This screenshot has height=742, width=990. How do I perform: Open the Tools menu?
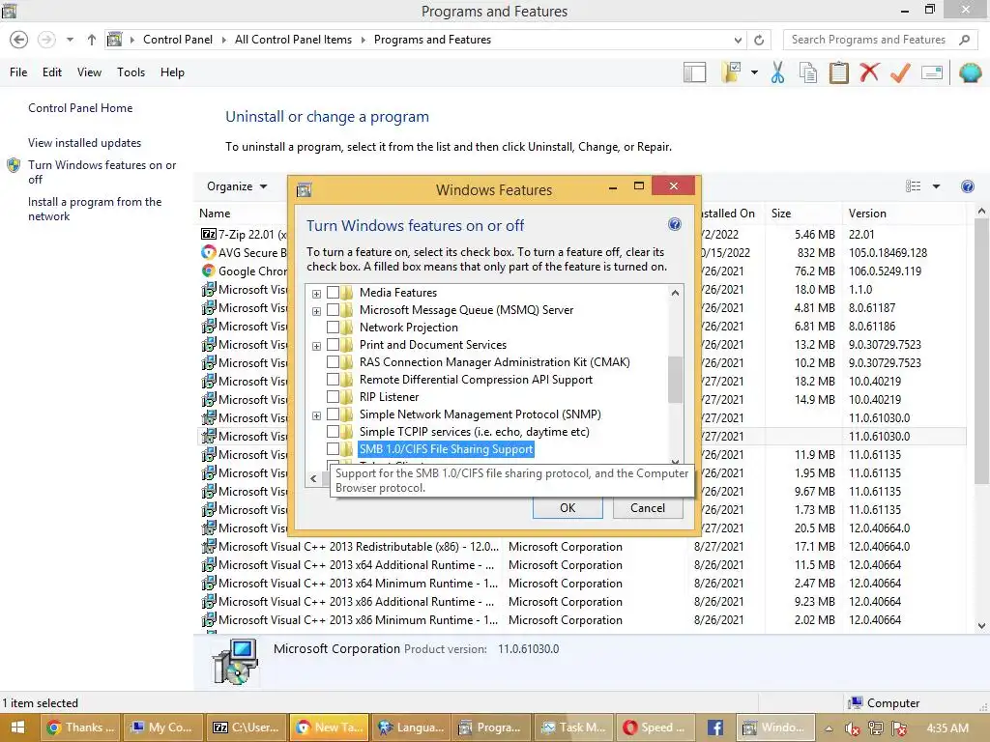[131, 72]
